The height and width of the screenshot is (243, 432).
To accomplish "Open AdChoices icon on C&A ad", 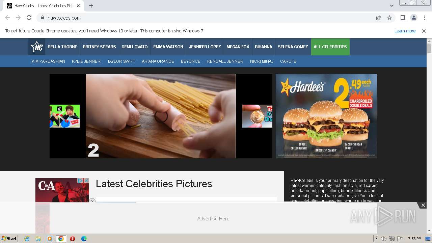I will [x=80, y=181].
